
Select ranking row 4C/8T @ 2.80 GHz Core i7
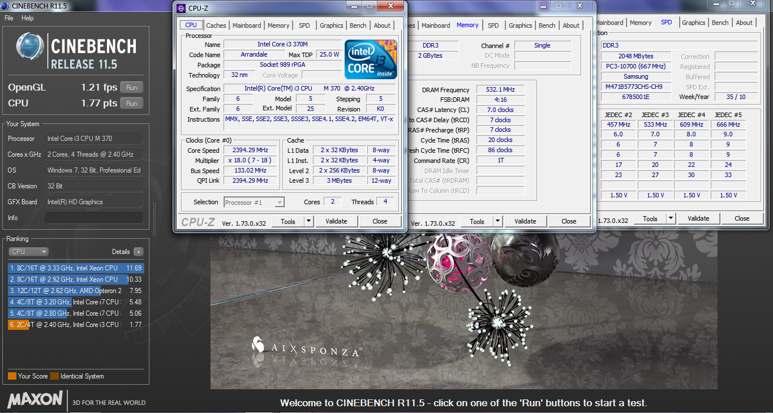coord(76,313)
